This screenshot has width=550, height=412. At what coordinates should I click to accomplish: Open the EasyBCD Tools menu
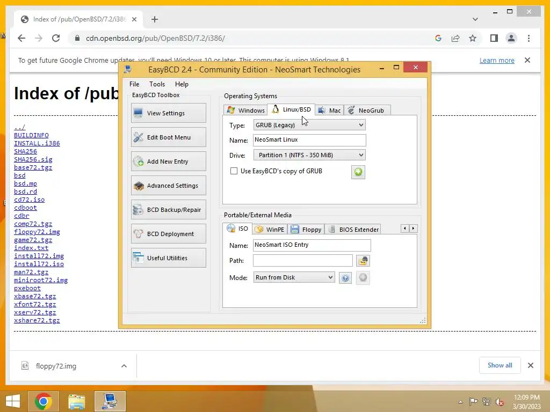(157, 84)
